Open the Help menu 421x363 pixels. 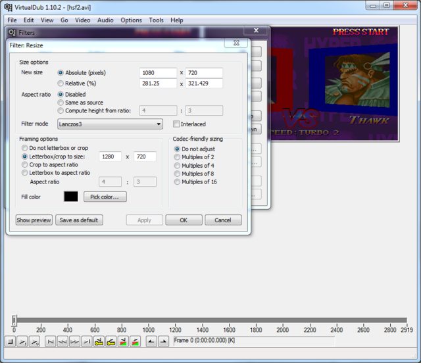click(x=177, y=20)
